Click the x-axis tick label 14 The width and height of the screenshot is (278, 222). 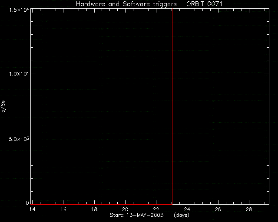[x=32, y=209]
